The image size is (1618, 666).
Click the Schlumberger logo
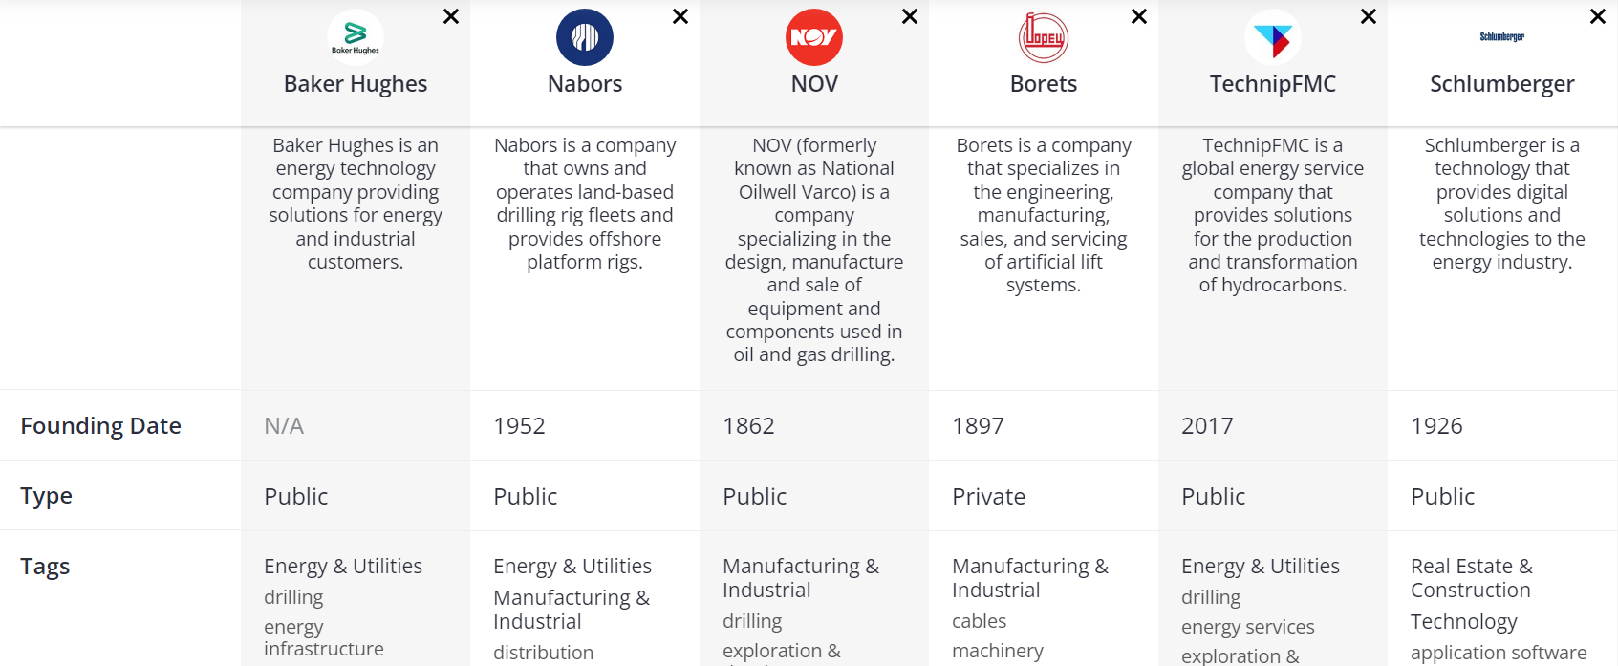(x=1502, y=37)
